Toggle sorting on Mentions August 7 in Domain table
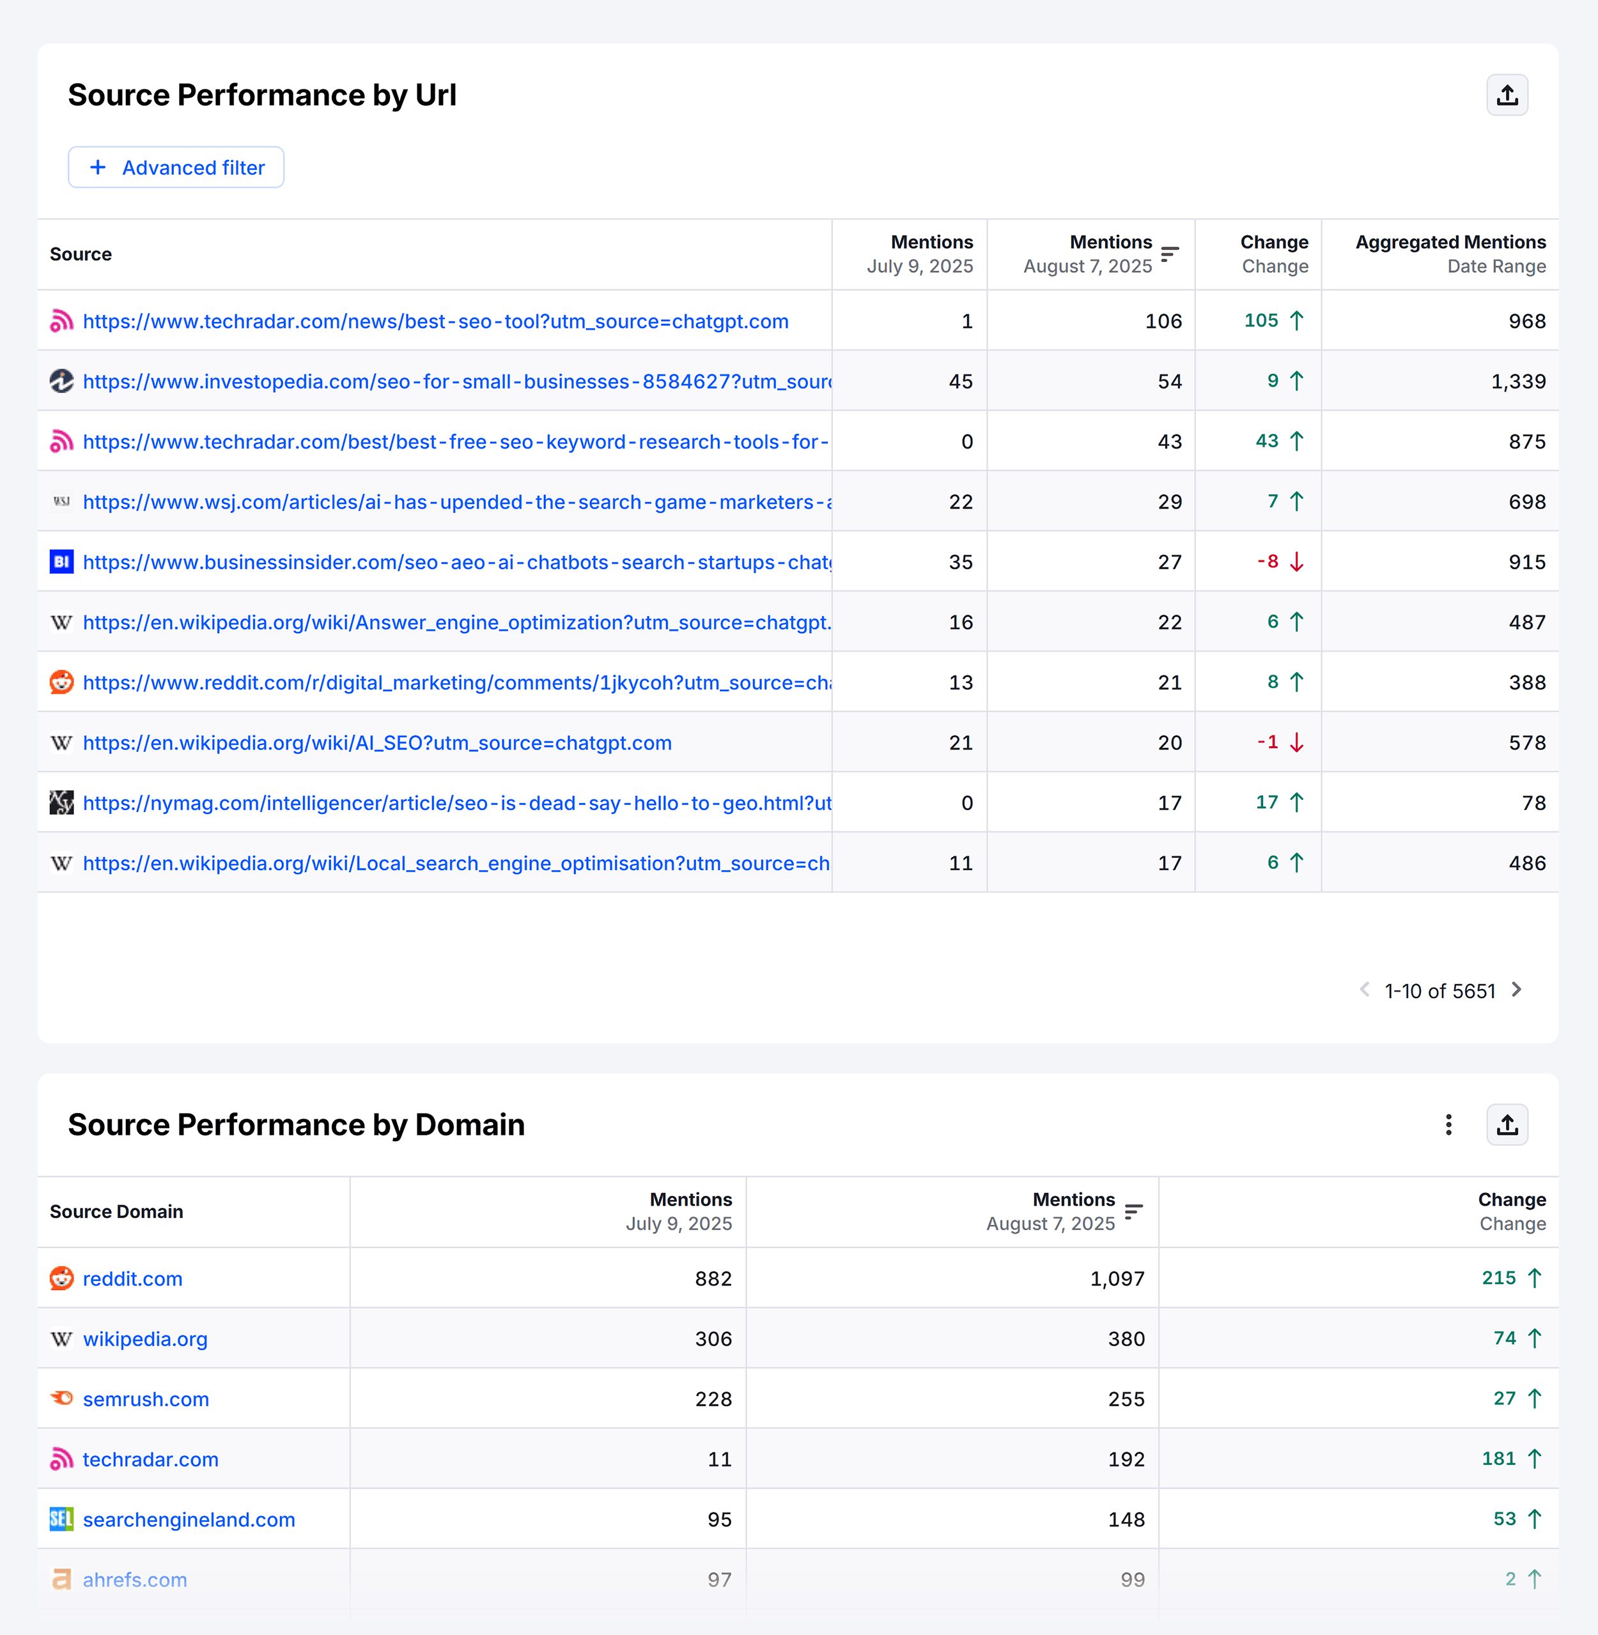 (x=1133, y=1211)
